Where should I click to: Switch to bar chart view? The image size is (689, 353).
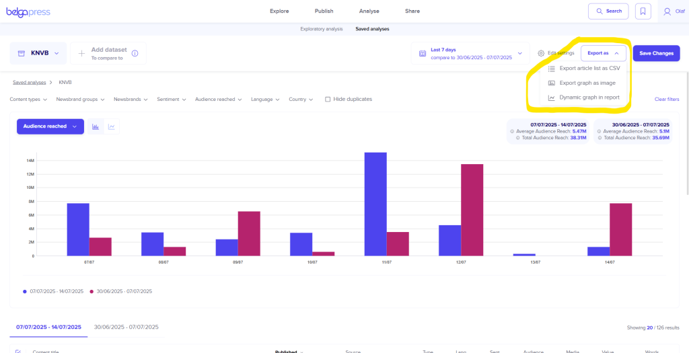[96, 126]
